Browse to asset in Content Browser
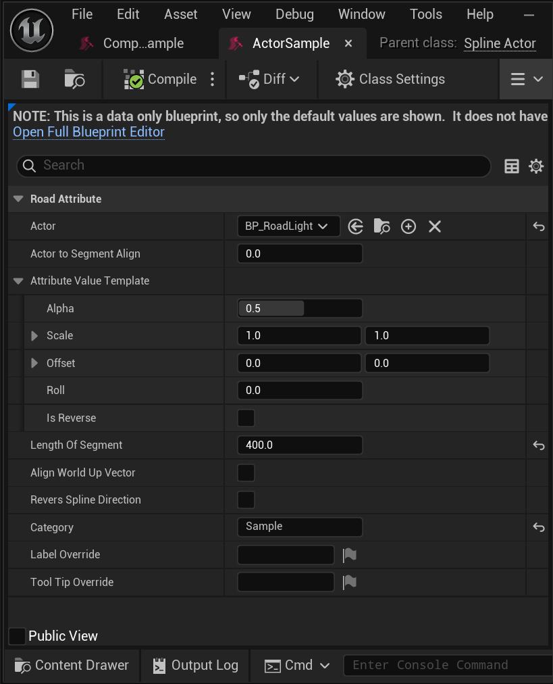This screenshot has height=684, width=553. click(74, 79)
